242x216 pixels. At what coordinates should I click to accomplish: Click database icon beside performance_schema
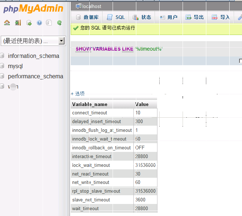(x=2, y=76)
